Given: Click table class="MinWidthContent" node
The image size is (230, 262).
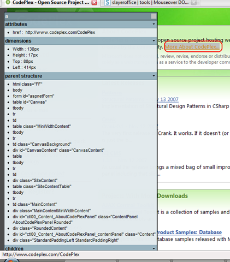Looking at the screenshot, I should click(x=42, y=126).
